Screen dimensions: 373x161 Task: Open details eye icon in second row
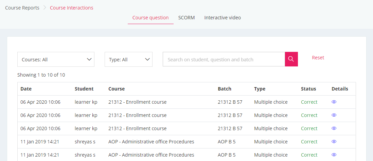334,115
